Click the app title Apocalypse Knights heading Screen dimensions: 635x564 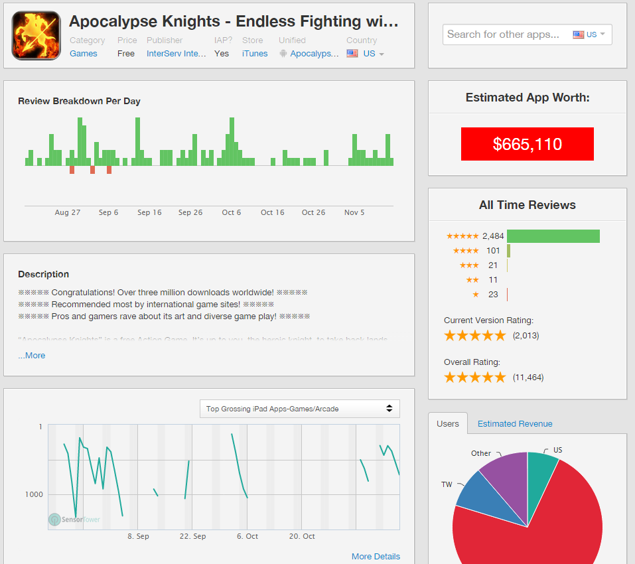click(x=234, y=21)
